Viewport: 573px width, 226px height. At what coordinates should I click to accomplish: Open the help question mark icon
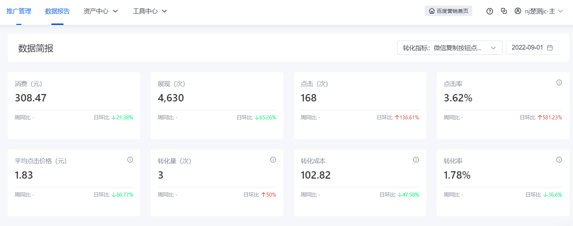[490, 11]
